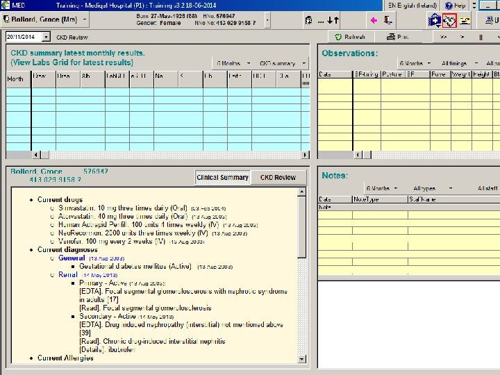Click the toolbar options arrows beside Help
The width and height of the screenshot is (500, 375).
pyautogui.click(x=474, y=6)
